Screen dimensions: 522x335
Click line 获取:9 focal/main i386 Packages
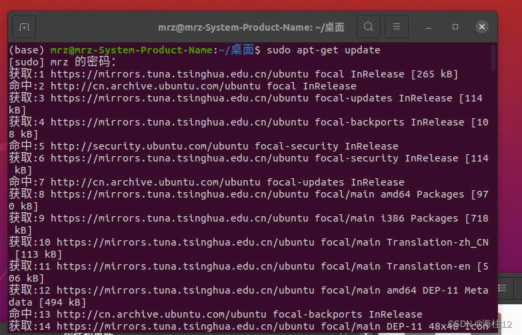point(249,224)
